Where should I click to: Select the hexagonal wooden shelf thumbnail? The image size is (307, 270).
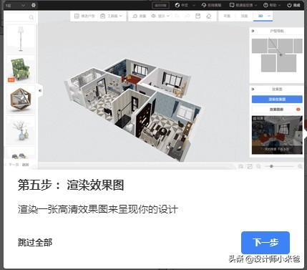(x=21, y=100)
